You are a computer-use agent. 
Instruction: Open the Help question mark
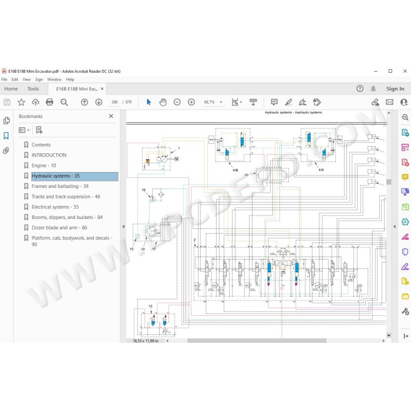pos(360,89)
